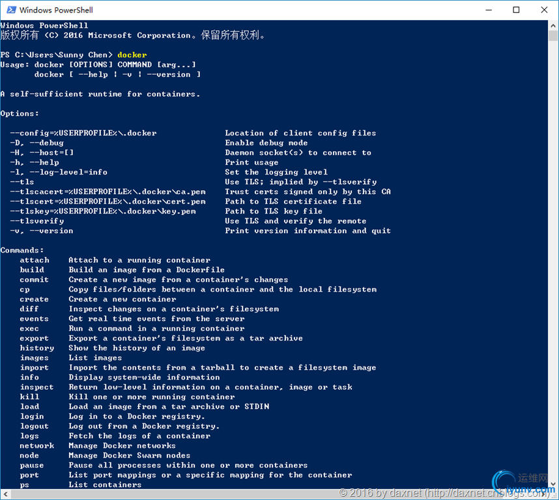This screenshot has width=559, height=500.
Task: Click the 'PS C:\Users\Sunny Chen>' prompt
Action: (x=56, y=55)
